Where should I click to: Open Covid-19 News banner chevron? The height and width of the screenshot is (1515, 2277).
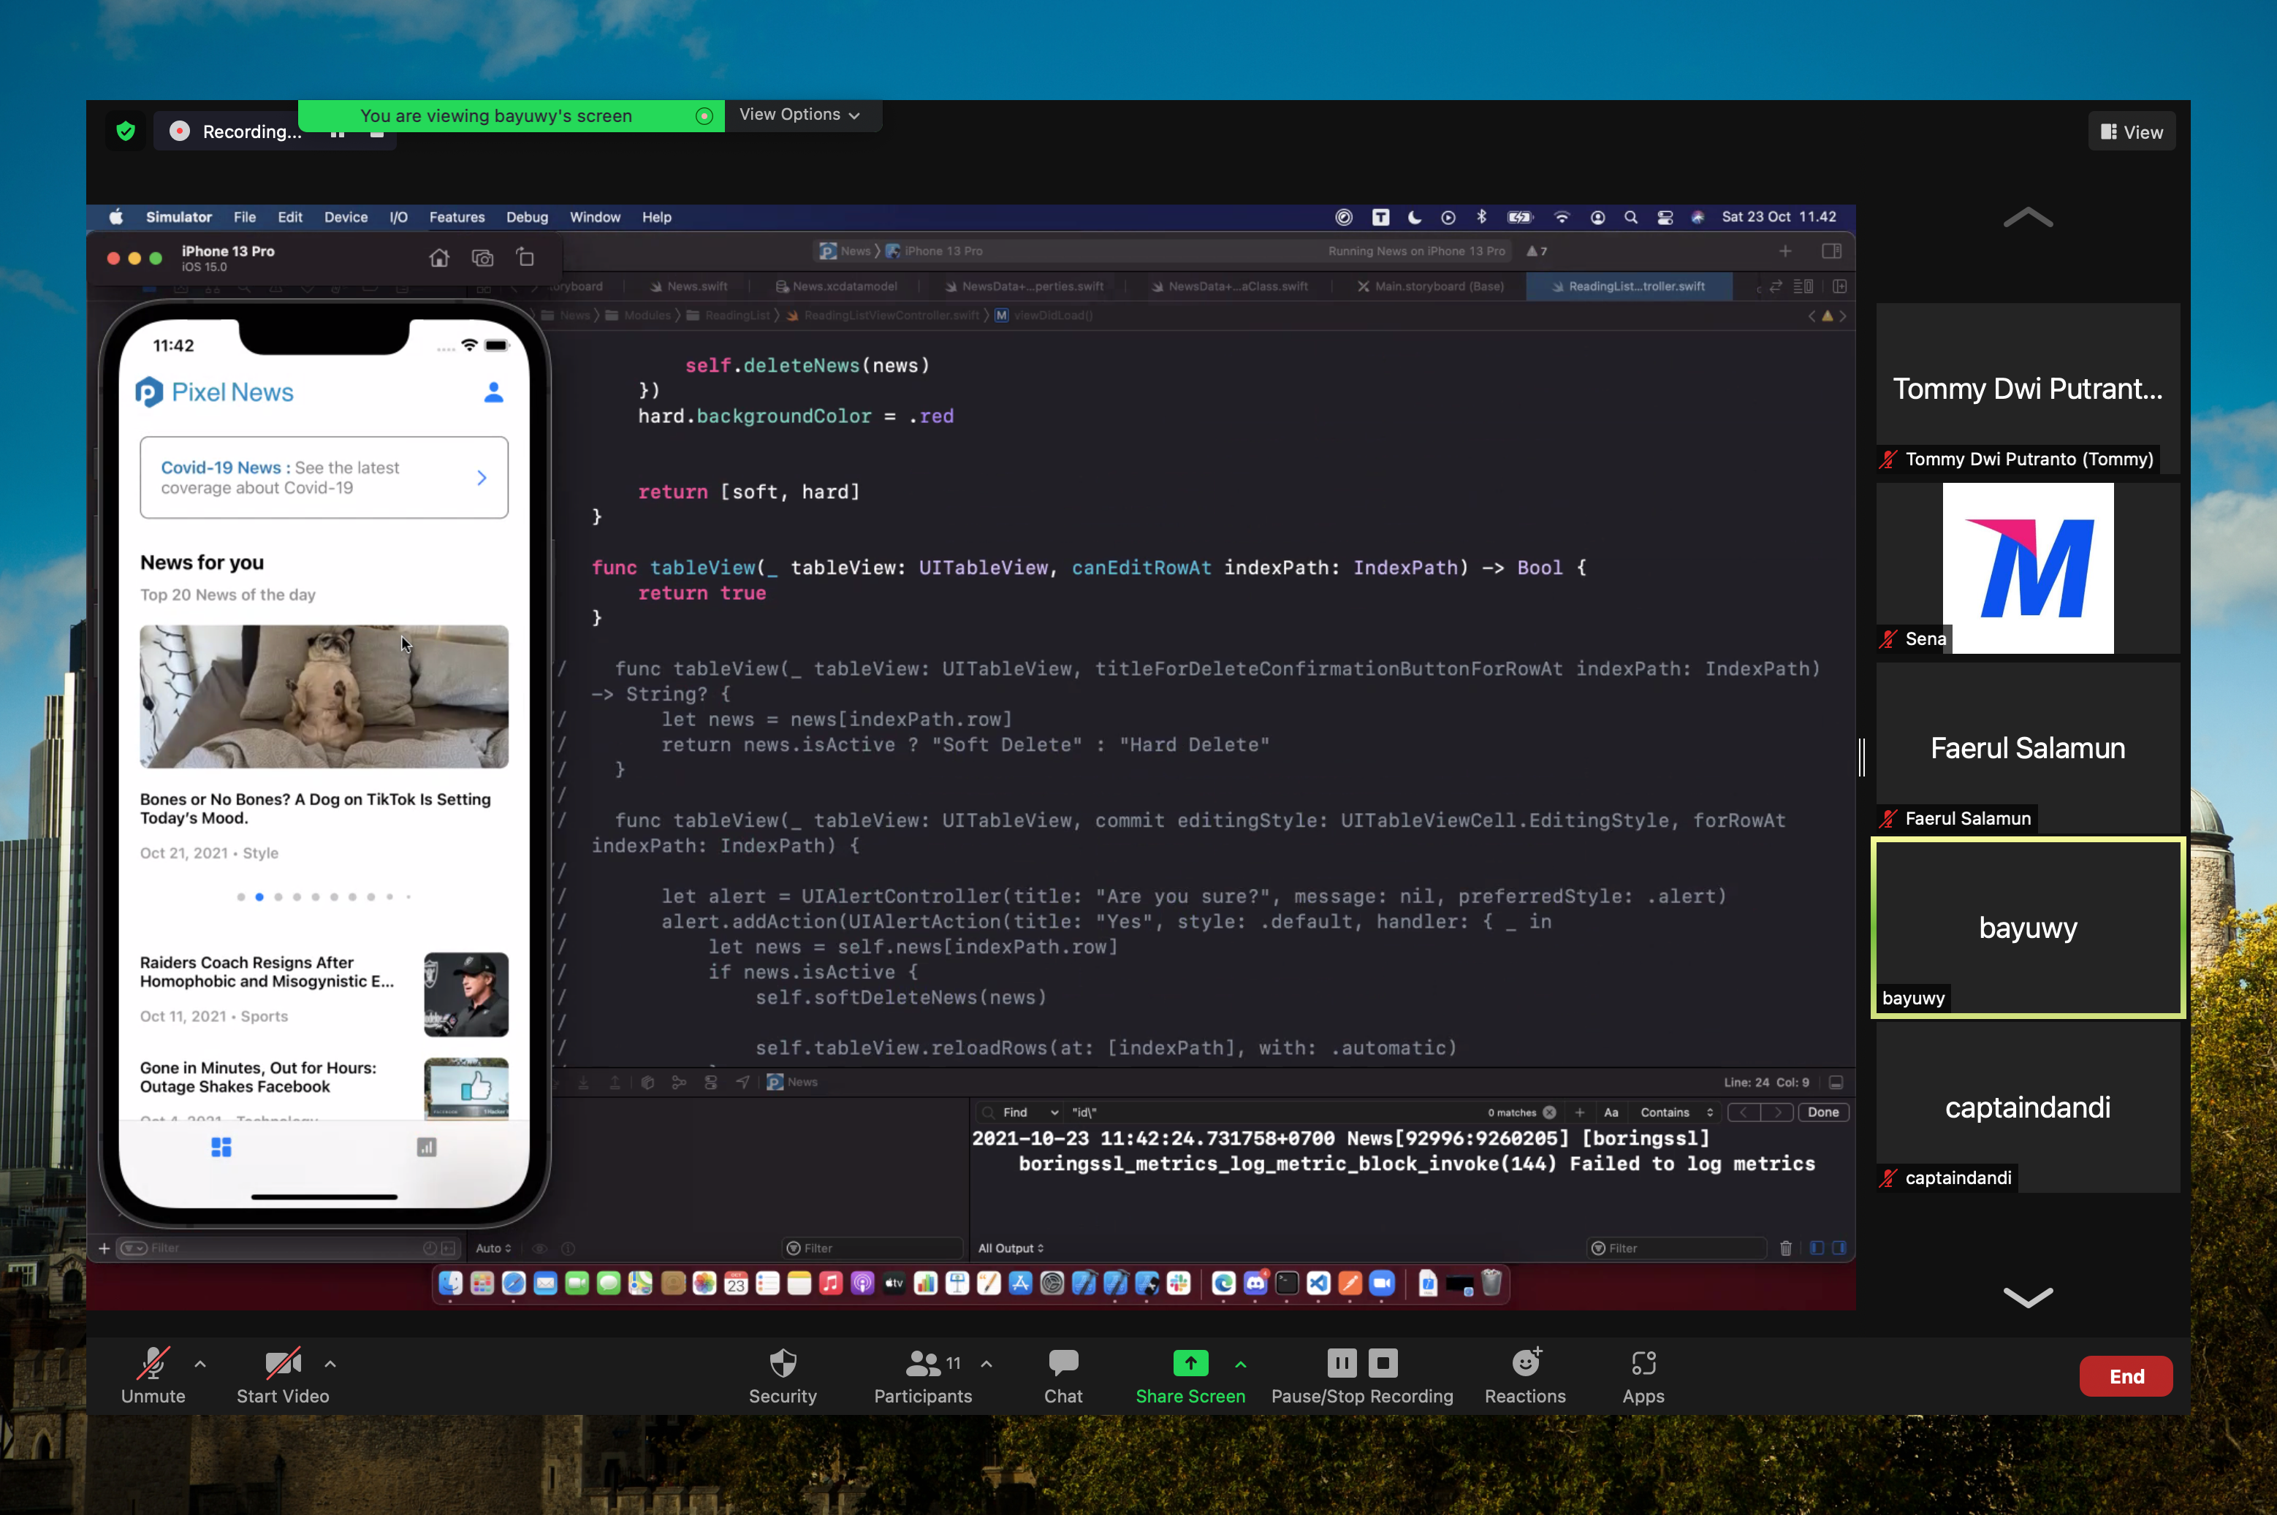pyautogui.click(x=482, y=477)
